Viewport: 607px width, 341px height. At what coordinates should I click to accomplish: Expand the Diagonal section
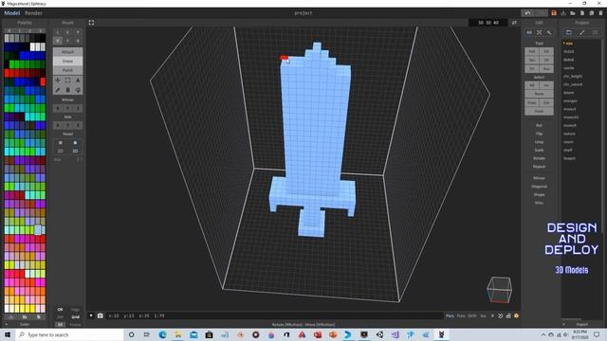coord(540,187)
